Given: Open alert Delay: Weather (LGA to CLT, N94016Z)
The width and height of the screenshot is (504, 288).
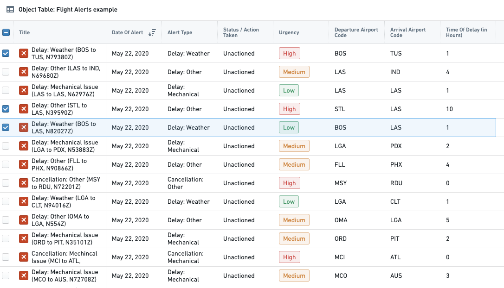Looking at the screenshot, I should (63, 201).
